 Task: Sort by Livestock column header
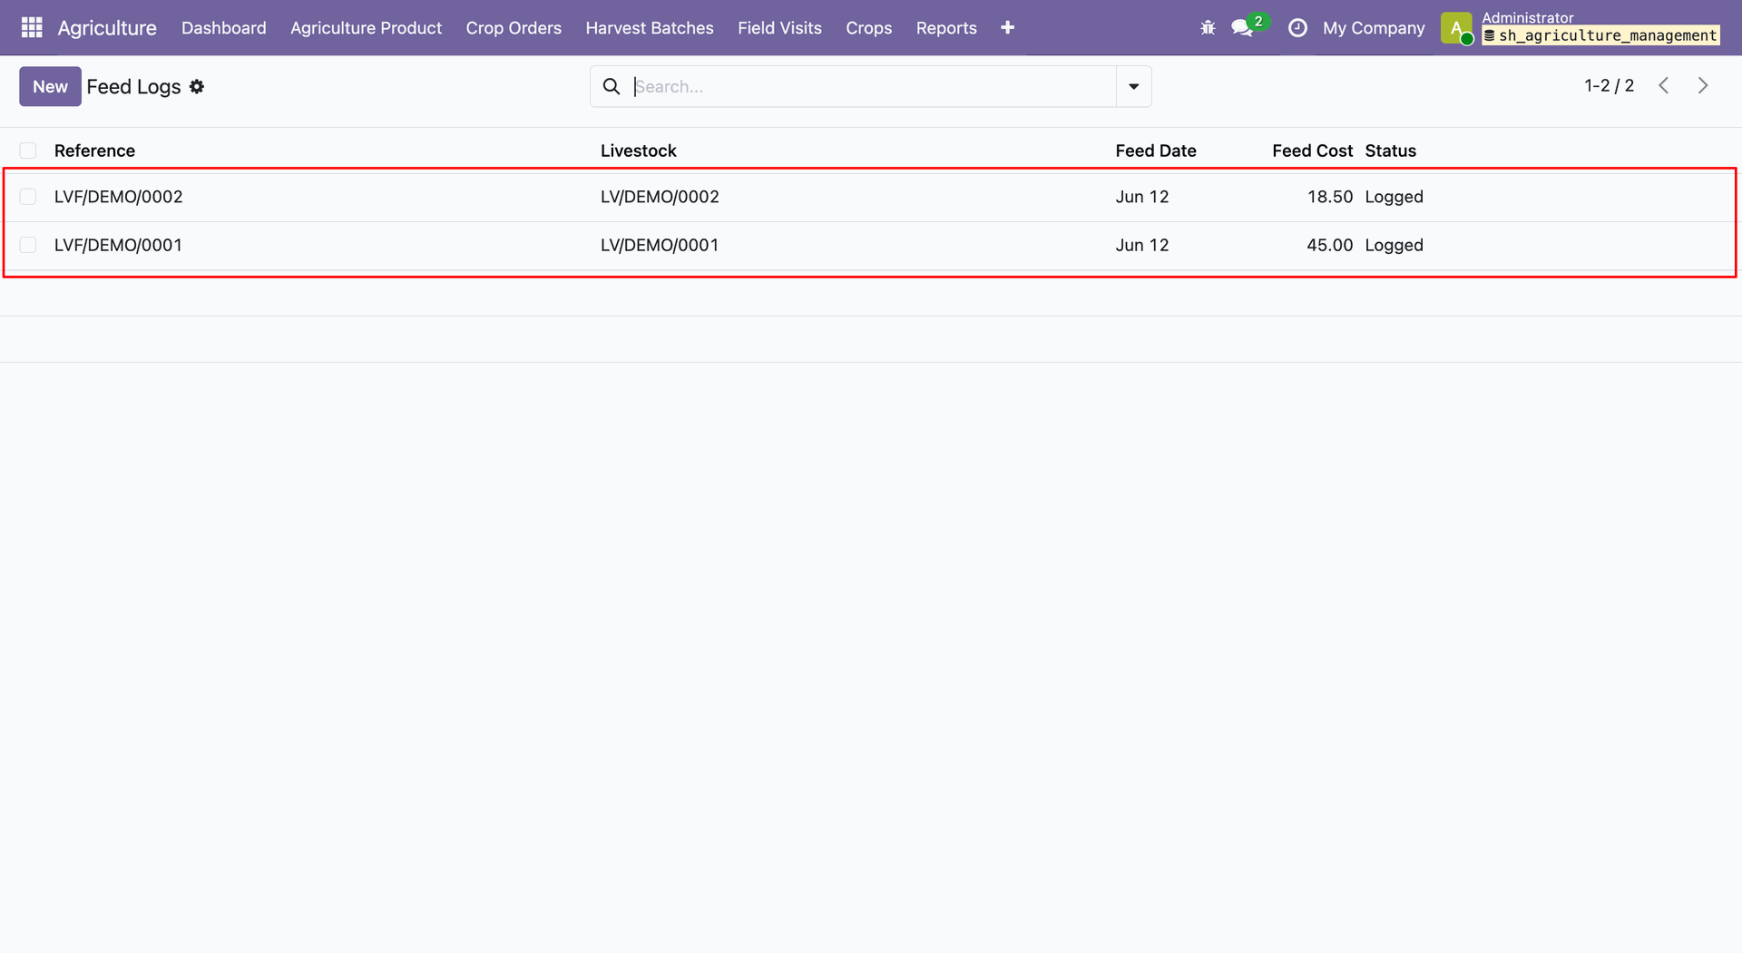point(639,151)
